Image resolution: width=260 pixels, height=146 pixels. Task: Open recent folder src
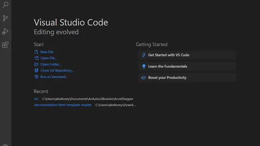click(36, 99)
